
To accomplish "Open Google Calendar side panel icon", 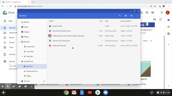I will coord(169,20).
